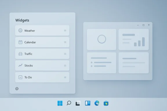Select the To Do widget text
The height and width of the screenshot is (111, 167).
click(x=28, y=77)
